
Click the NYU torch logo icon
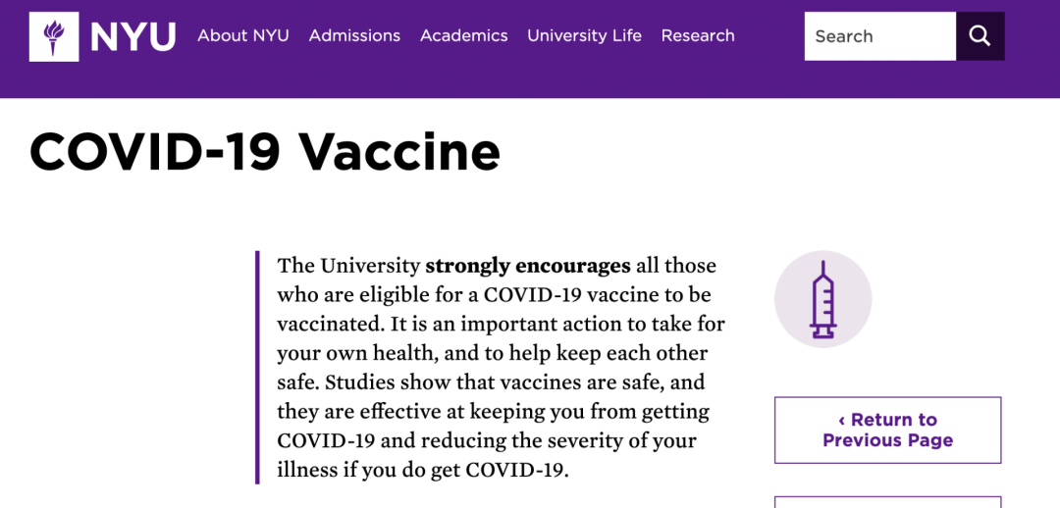coord(54,36)
